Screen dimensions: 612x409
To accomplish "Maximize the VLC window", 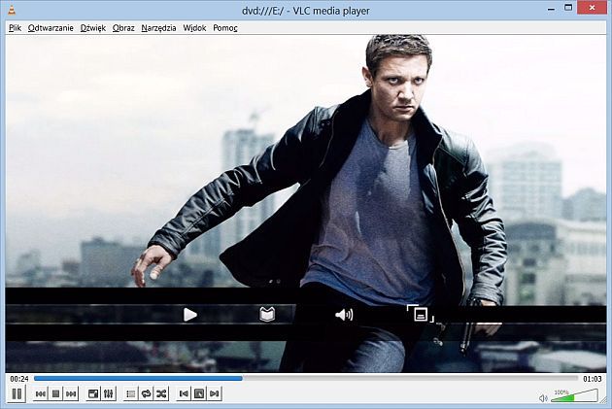I will pyautogui.click(x=568, y=8).
